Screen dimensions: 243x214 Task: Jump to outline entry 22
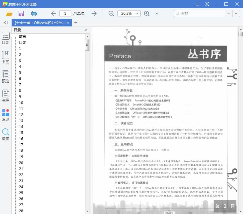21,175
